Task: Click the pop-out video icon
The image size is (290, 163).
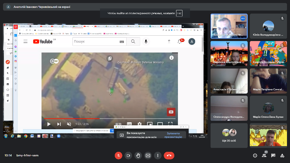Action: tap(110, 59)
